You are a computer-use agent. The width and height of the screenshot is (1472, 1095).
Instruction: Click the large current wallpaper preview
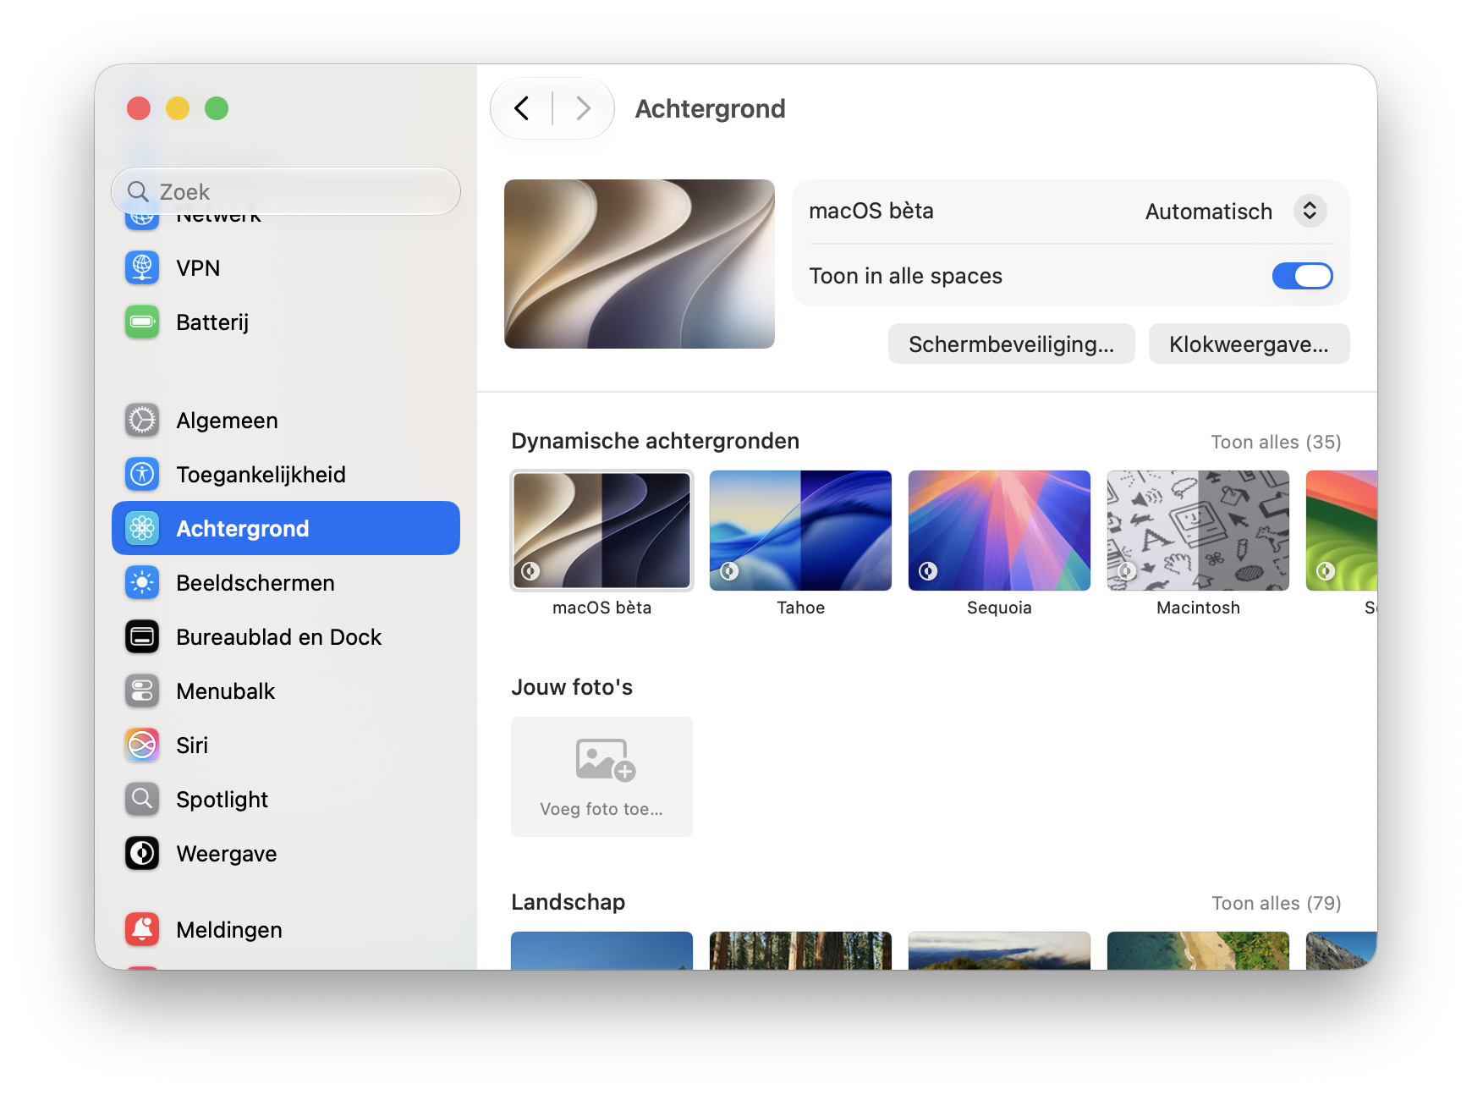click(640, 264)
